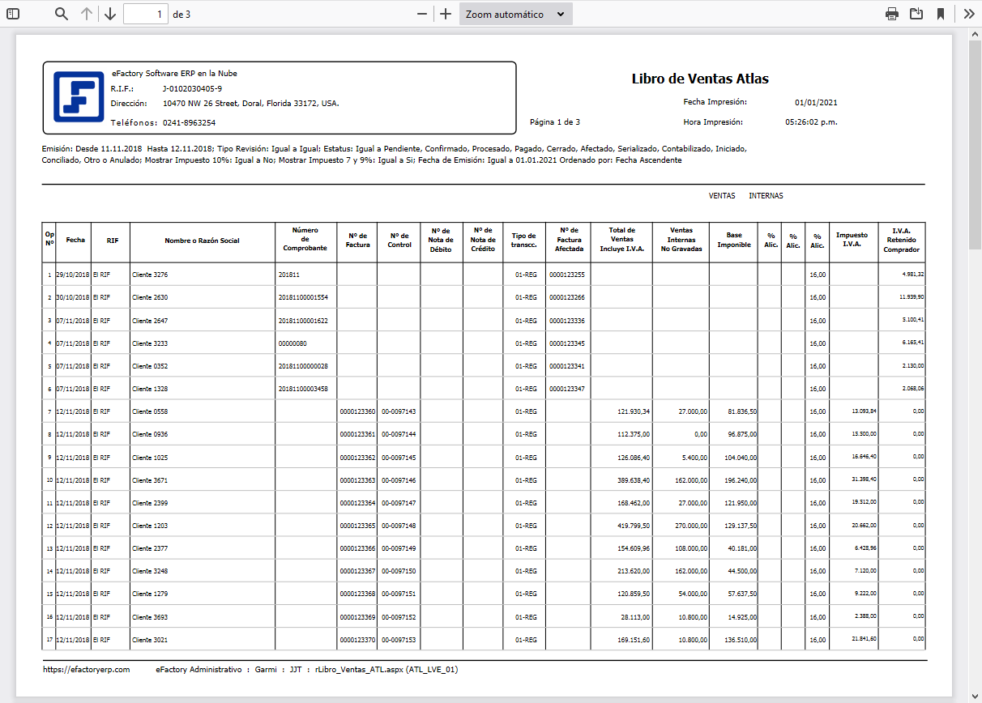982x703 pixels.
Task: Expand the Zoom automático dropdown
Action: (515, 14)
